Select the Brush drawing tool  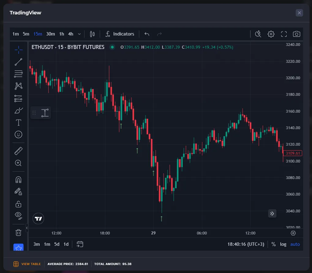click(x=18, y=110)
